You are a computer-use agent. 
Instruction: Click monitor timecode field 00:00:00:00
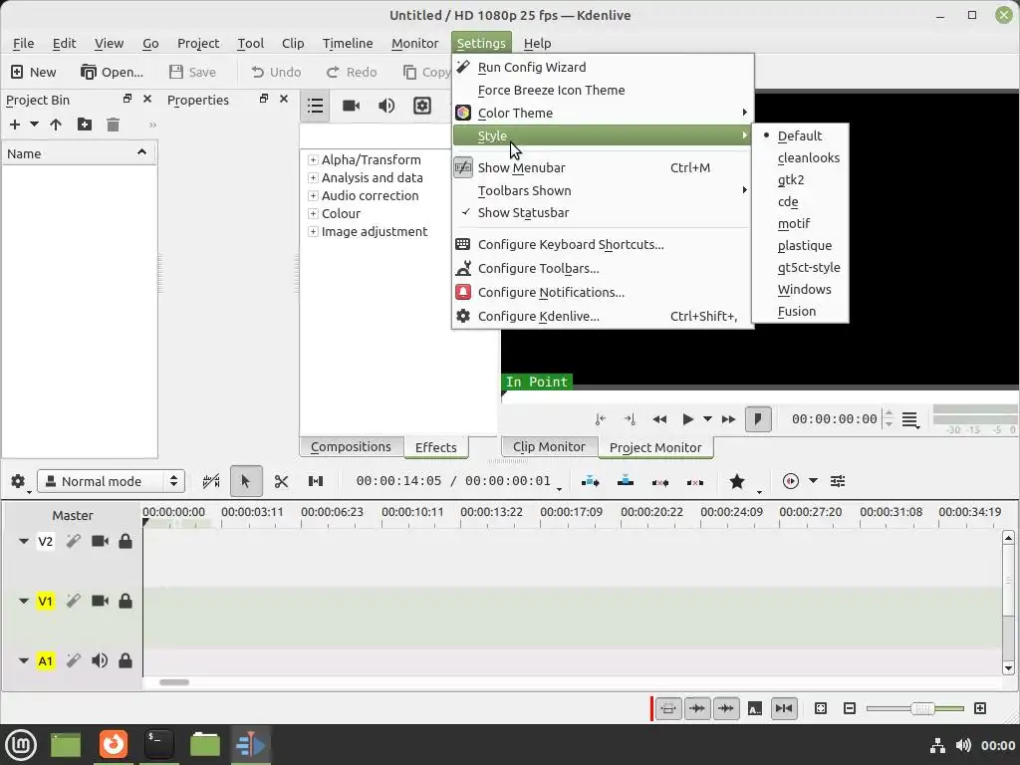[834, 419]
